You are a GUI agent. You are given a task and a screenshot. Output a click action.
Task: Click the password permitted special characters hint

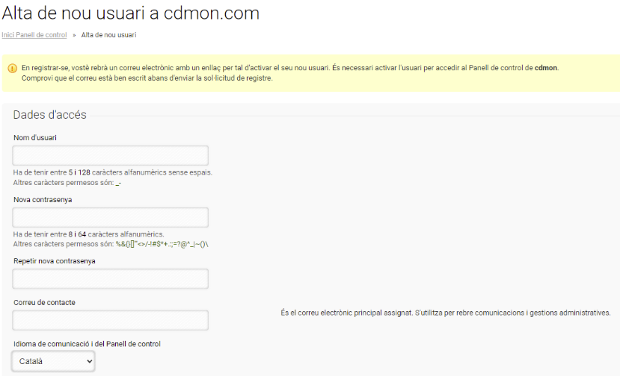click(111, 244)
